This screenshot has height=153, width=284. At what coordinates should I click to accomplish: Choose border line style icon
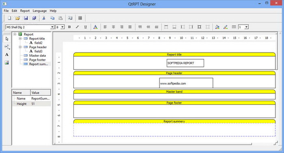[234, 27]
